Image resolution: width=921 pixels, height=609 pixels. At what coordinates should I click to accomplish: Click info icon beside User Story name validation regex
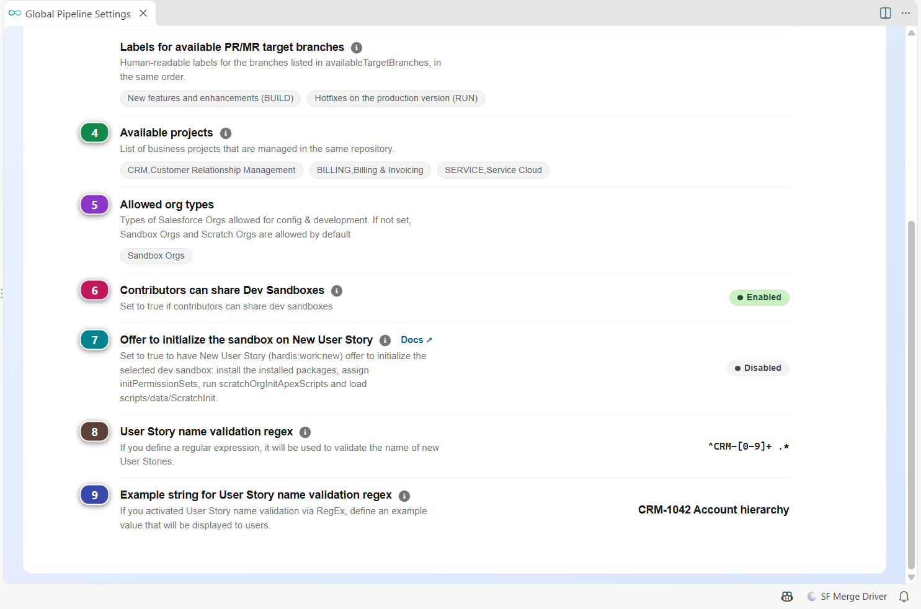[x=305, y=432]
